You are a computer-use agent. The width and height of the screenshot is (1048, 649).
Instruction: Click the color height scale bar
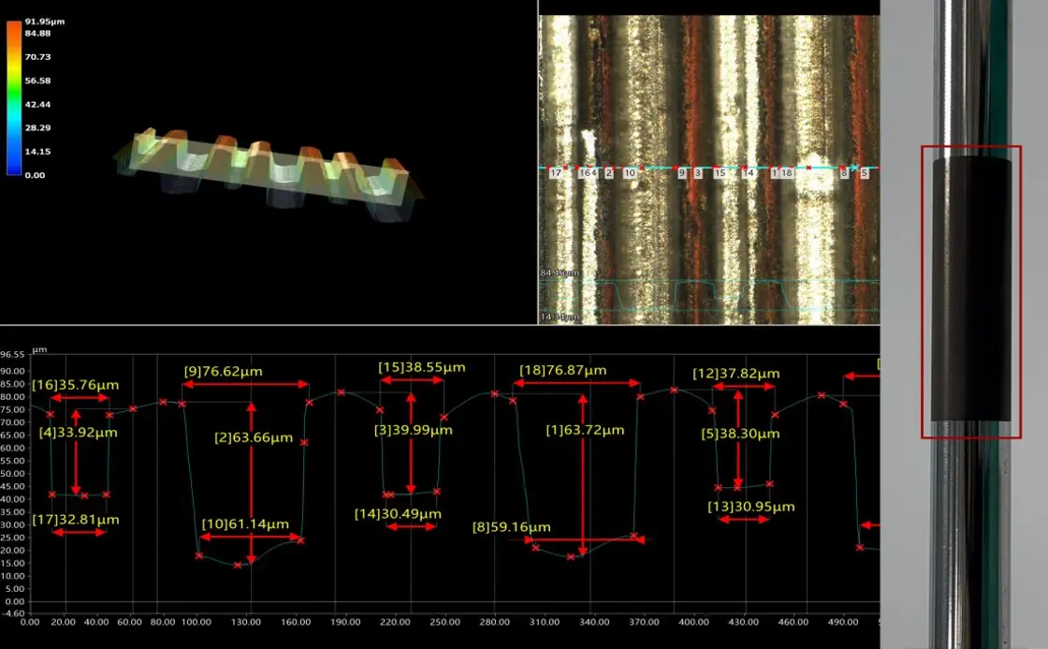tap(13, 97)
